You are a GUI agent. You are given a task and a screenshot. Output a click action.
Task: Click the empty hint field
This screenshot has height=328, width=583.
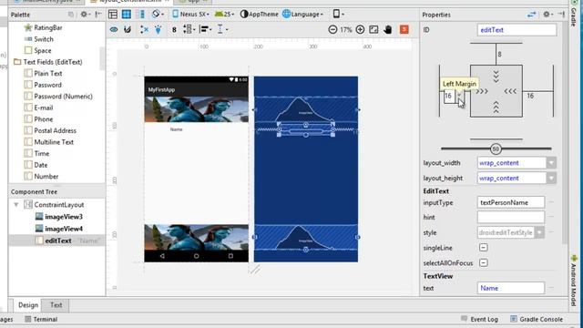511,217
